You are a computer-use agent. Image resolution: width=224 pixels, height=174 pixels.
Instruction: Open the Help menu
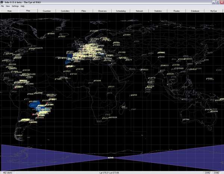click(x=22, y=6)
